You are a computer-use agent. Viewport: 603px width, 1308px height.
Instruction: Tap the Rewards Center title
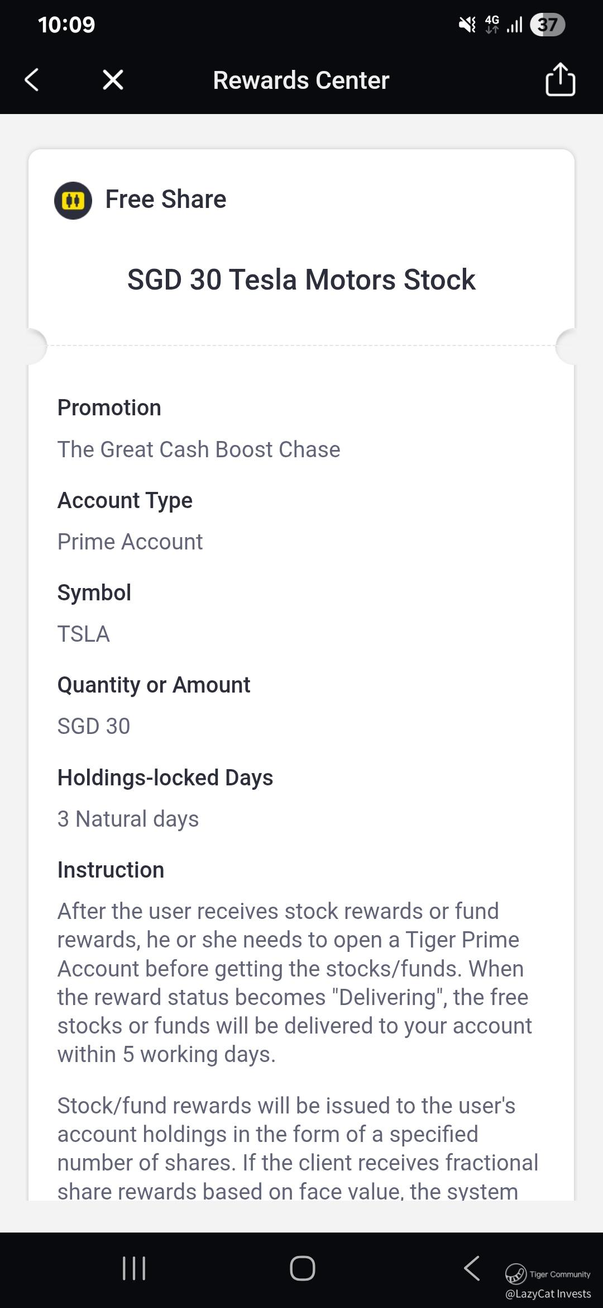(x=301, y=80)
